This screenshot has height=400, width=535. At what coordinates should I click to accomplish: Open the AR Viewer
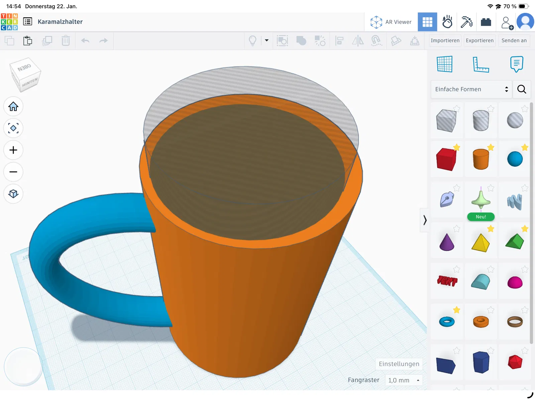point(391,22)
